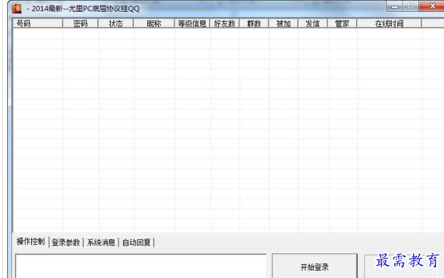Click the application icon in title bar
Screen dimensions: 444x278
(17, 9)
